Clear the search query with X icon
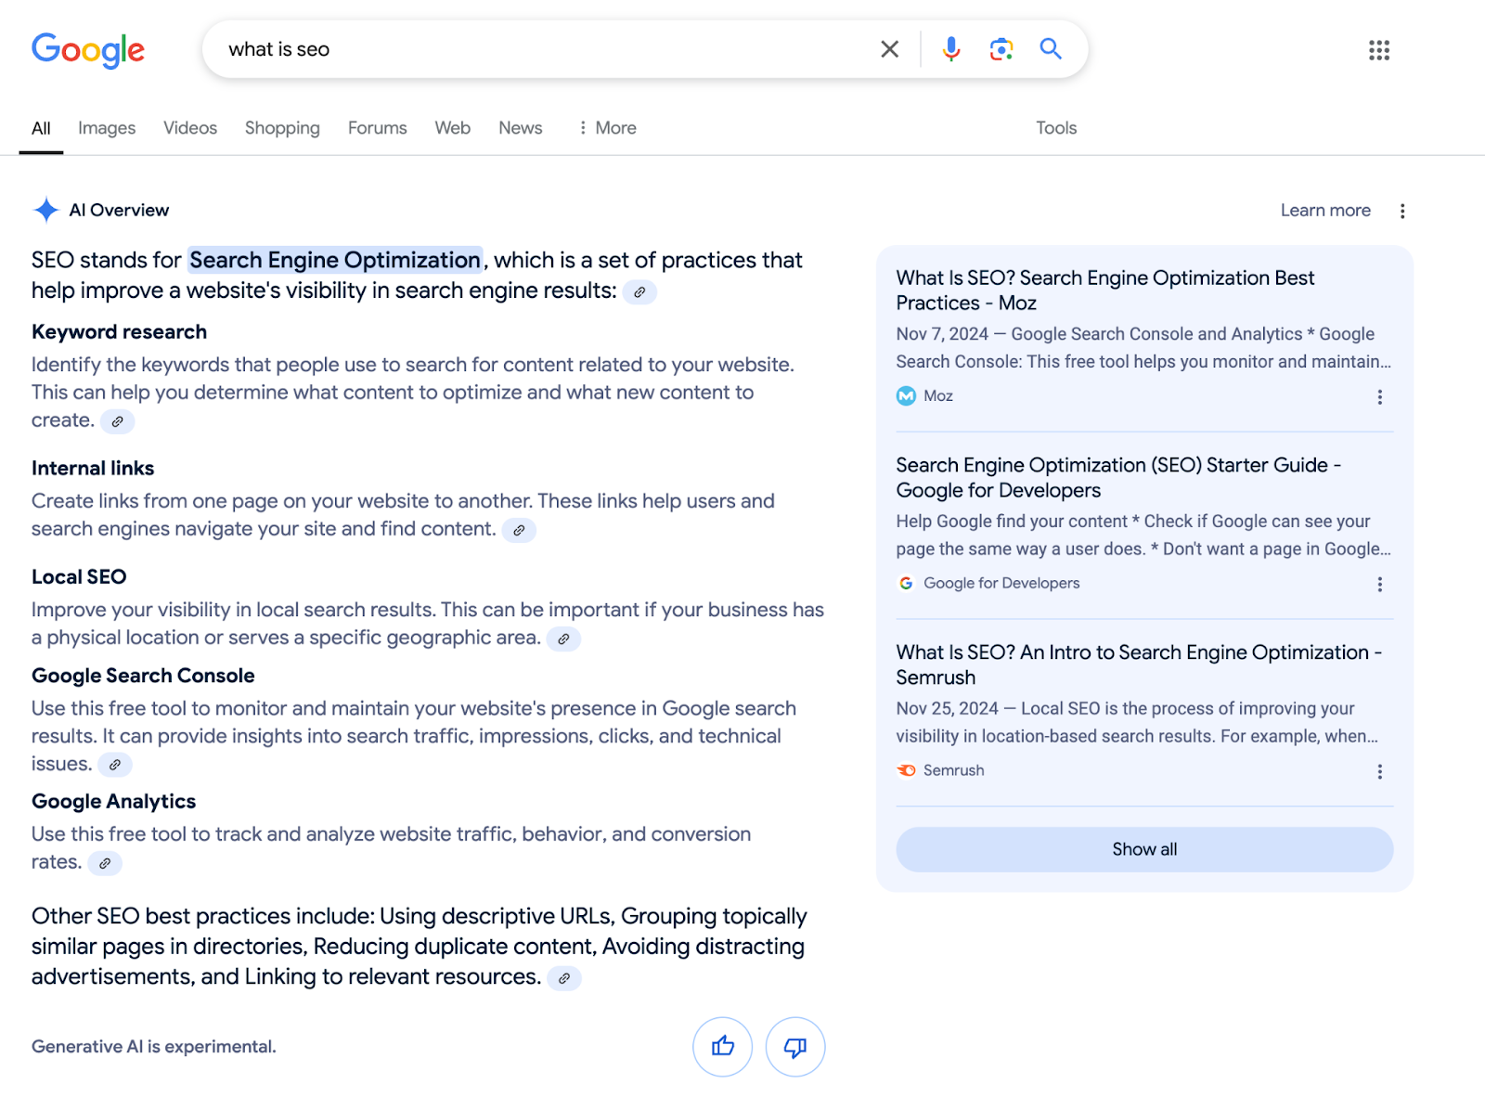1485x1097 pixels. coord(889,49)
